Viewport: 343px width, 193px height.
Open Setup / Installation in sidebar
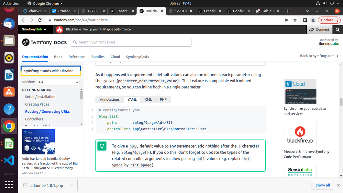pos(40,97)
